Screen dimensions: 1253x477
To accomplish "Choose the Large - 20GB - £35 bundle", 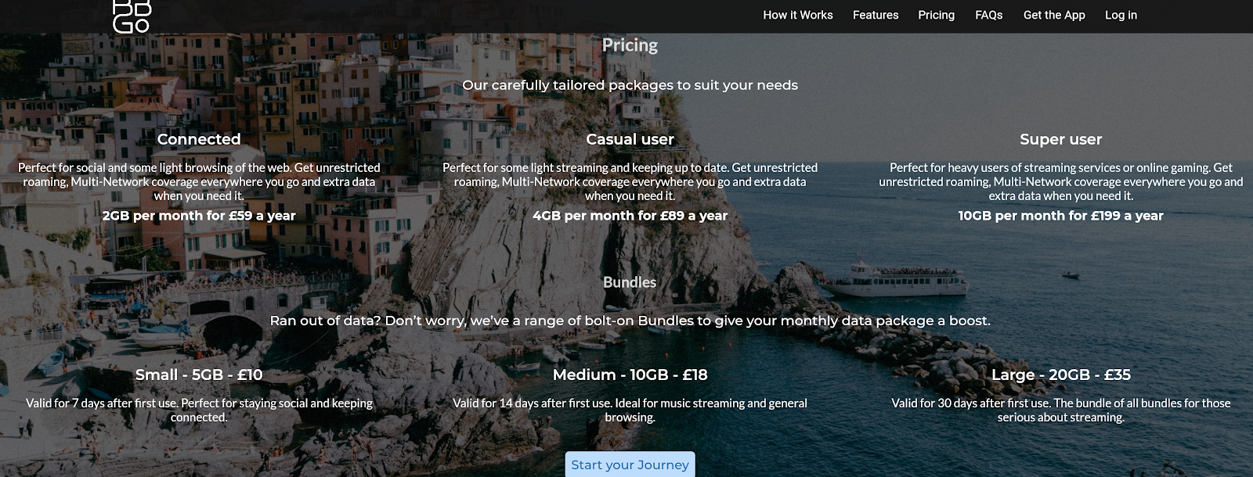I will (1060, 375).
